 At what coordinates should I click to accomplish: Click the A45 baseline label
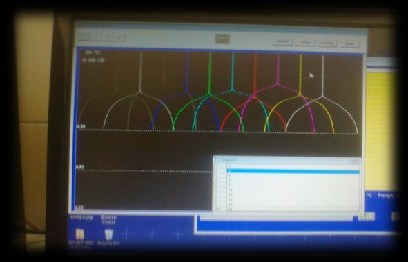(80, 167)
